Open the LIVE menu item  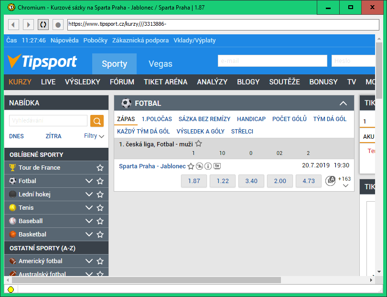[x=48, y=82]
